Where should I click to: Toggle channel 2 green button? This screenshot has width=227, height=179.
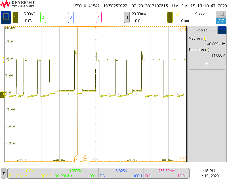click(43, 18)
